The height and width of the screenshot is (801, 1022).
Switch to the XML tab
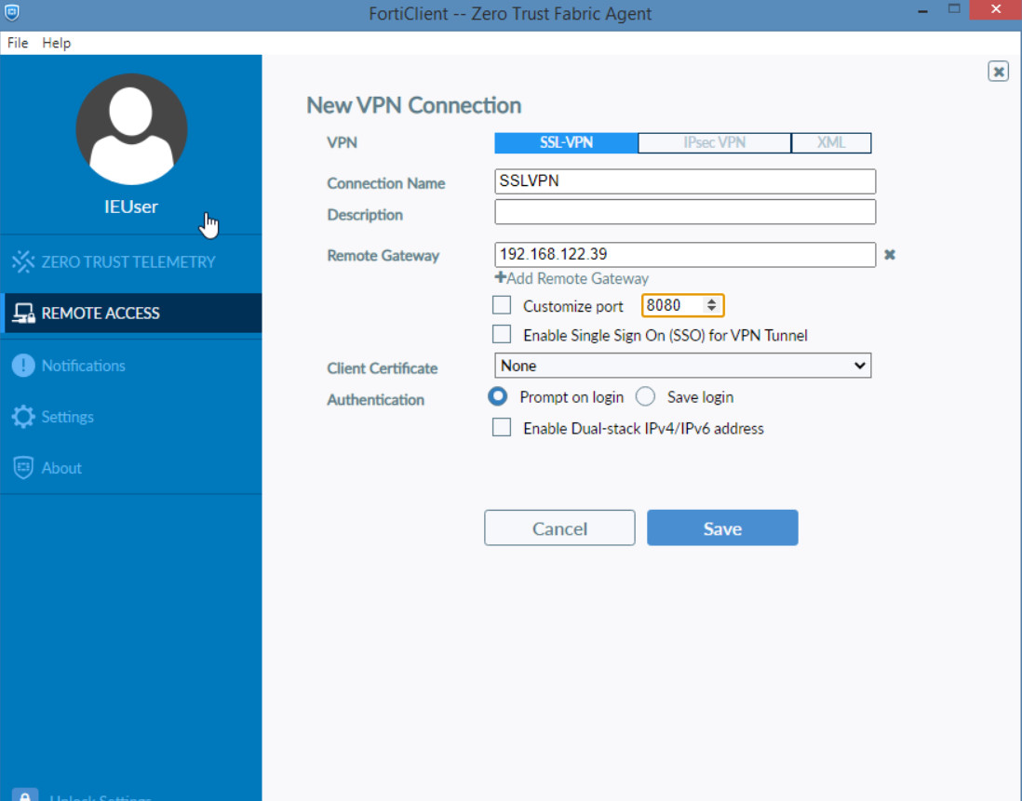tap(831, 142)
